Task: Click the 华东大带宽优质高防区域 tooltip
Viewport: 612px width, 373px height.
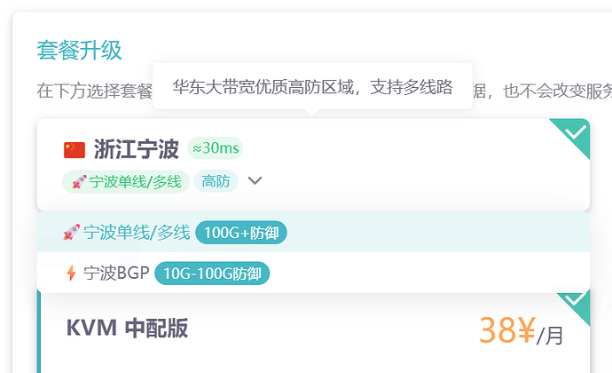Action: pyautogui.click(x=312, y=87)
